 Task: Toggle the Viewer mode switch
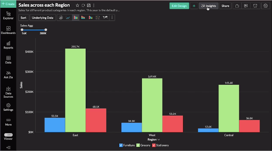8,135
